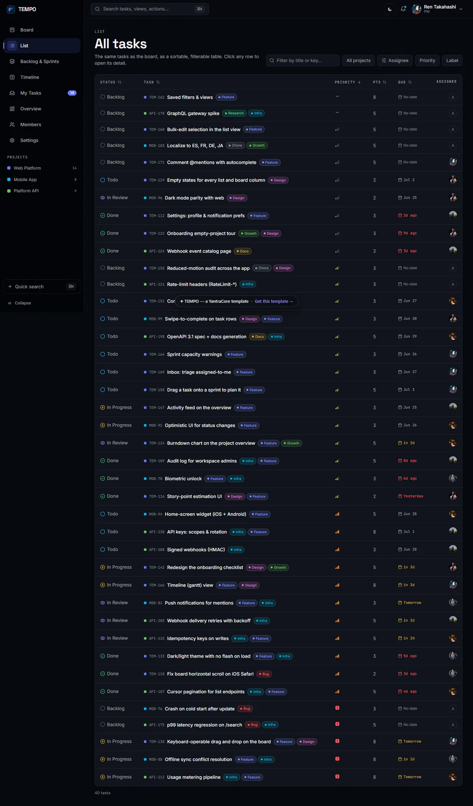The width and height of the screenshot is (473, 806).
Task: Go to Timeline in sidebar
Action: pos(42,77)
